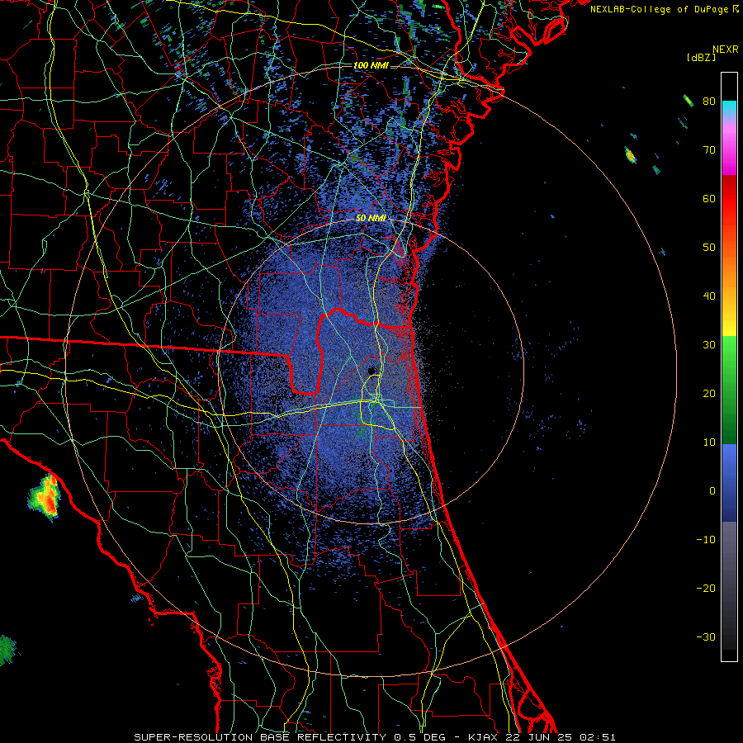Click the 50 dBZ legend value
The width and height of the screenshot is (743, 743).
point(709,248)
